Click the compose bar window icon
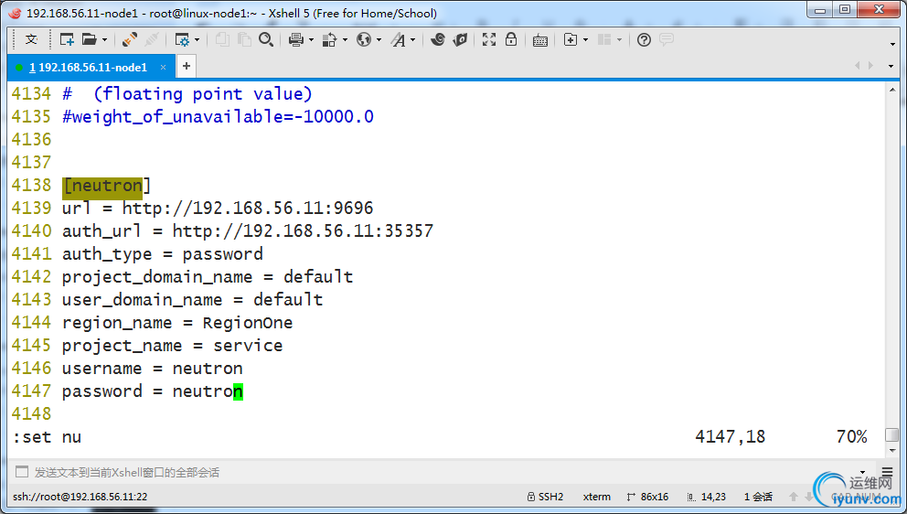Screen dimensions: 907x514 tap(22, 472)
